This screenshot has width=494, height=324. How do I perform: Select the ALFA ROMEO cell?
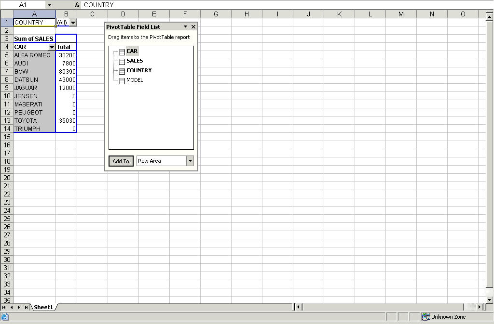[x=34, y=55]
